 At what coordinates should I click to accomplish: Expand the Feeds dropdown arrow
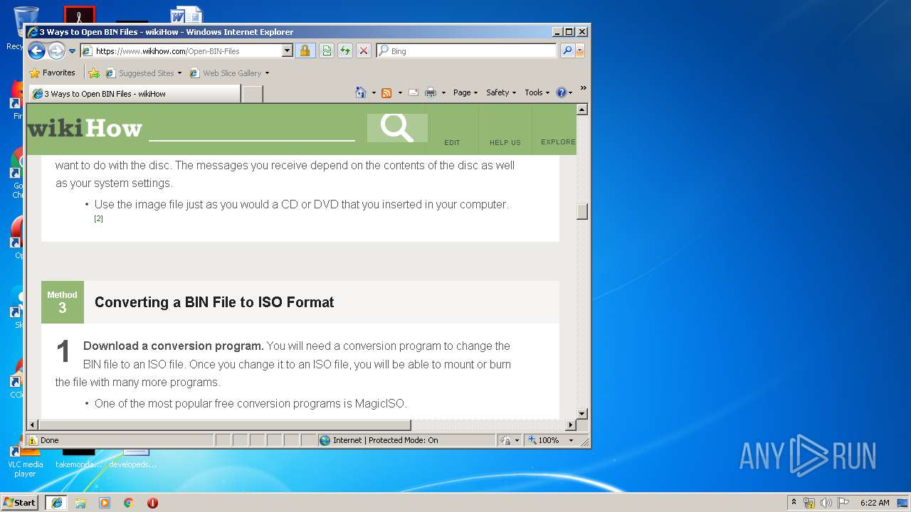pyautogui.click(x=400, y=92)
